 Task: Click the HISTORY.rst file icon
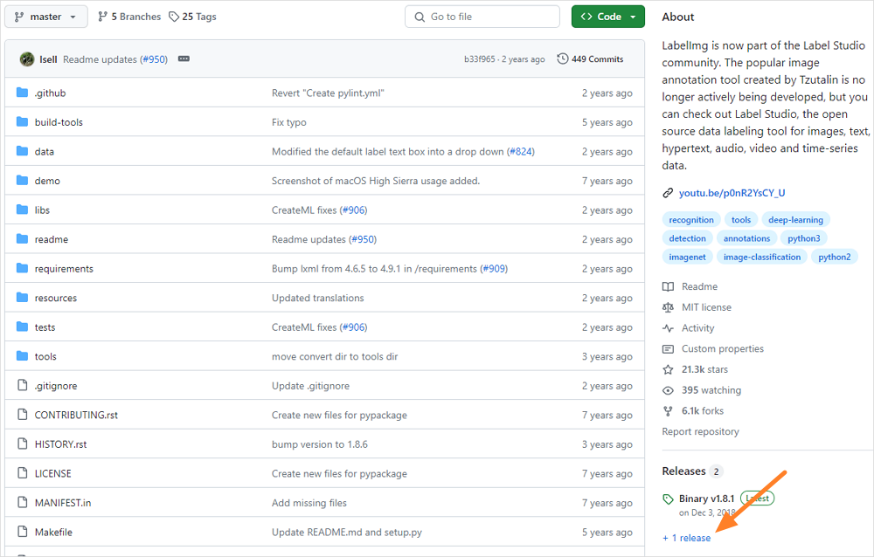click(x=23, y=444)
